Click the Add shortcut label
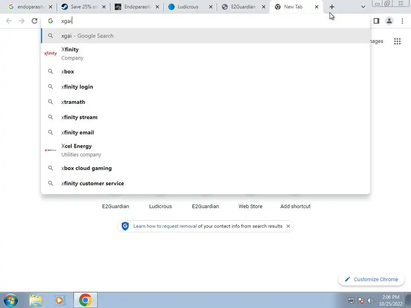Viewport: 411px width, 308px height. coord(295,207)
